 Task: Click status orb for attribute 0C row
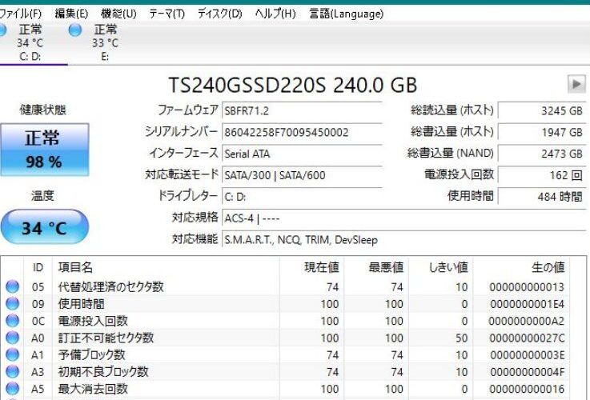[x=13, y=321]
